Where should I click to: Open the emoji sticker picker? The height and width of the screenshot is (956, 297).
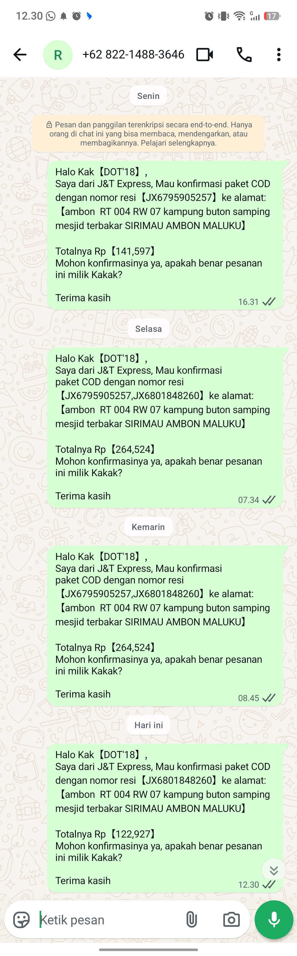21,920
